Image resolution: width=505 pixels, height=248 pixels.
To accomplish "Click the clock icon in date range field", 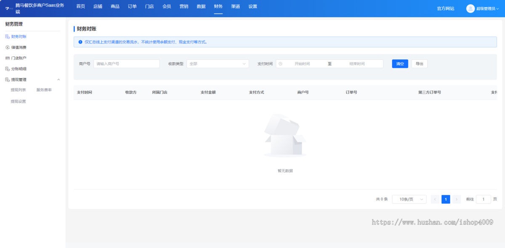I will click(x=280, y=64).
